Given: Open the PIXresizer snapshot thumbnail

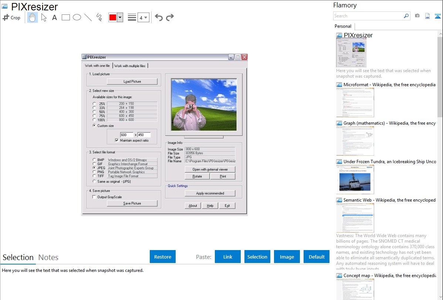Looking at the screenshot, I should (x=351, y=53).
